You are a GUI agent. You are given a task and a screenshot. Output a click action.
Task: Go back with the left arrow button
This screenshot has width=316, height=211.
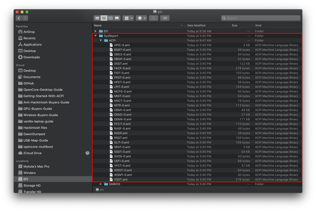[19, 18]
